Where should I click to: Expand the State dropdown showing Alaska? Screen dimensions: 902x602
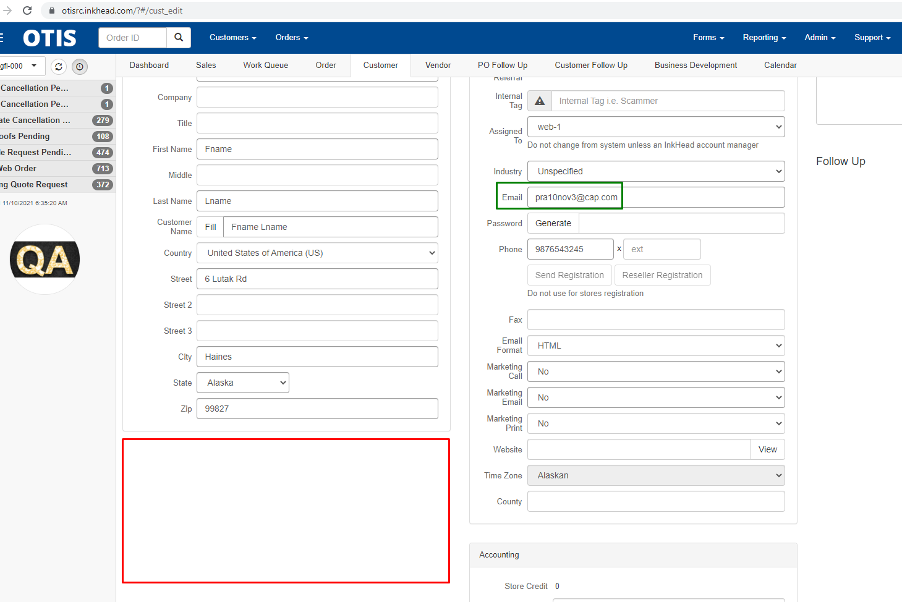point(242,383)
